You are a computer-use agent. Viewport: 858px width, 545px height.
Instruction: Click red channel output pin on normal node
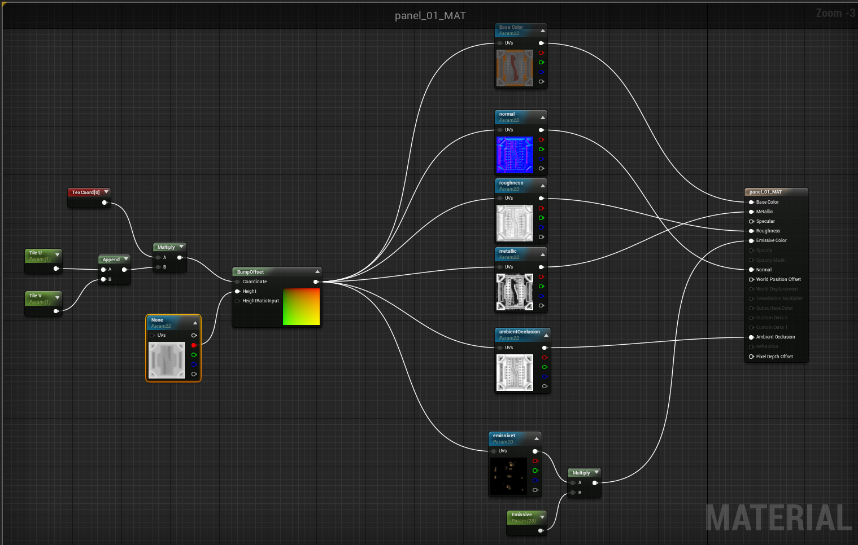coord(541,140)
